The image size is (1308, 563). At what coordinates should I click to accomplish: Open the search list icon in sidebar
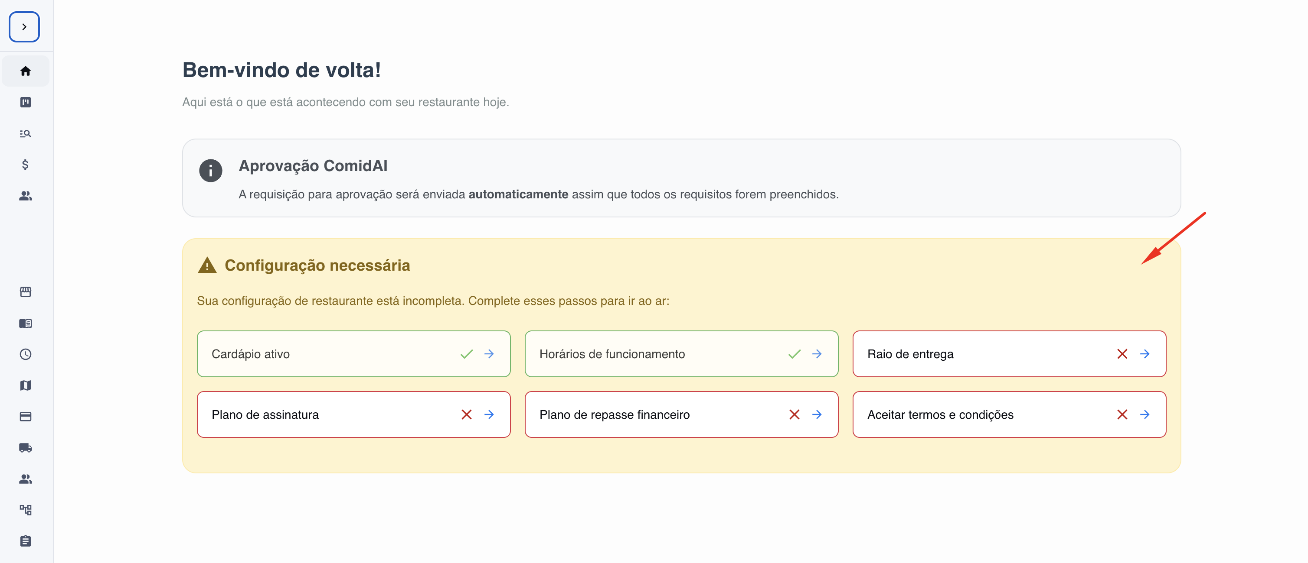[x=26, y=133]
